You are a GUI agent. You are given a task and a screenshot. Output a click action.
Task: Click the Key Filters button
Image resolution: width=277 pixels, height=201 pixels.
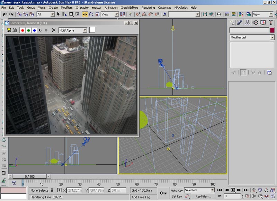point(203,196)
